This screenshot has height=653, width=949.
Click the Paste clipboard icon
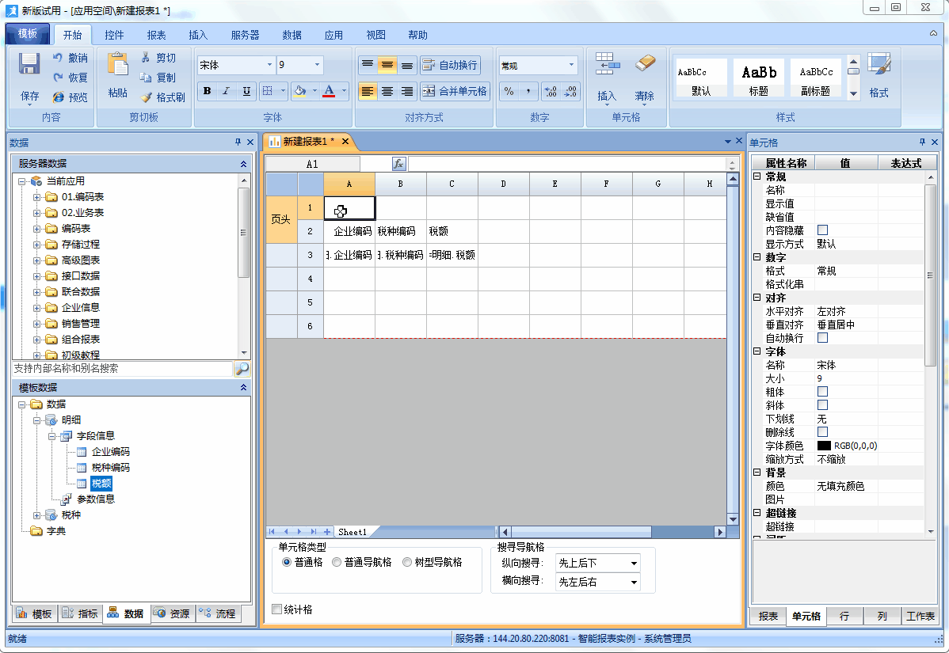pos(117,65)
